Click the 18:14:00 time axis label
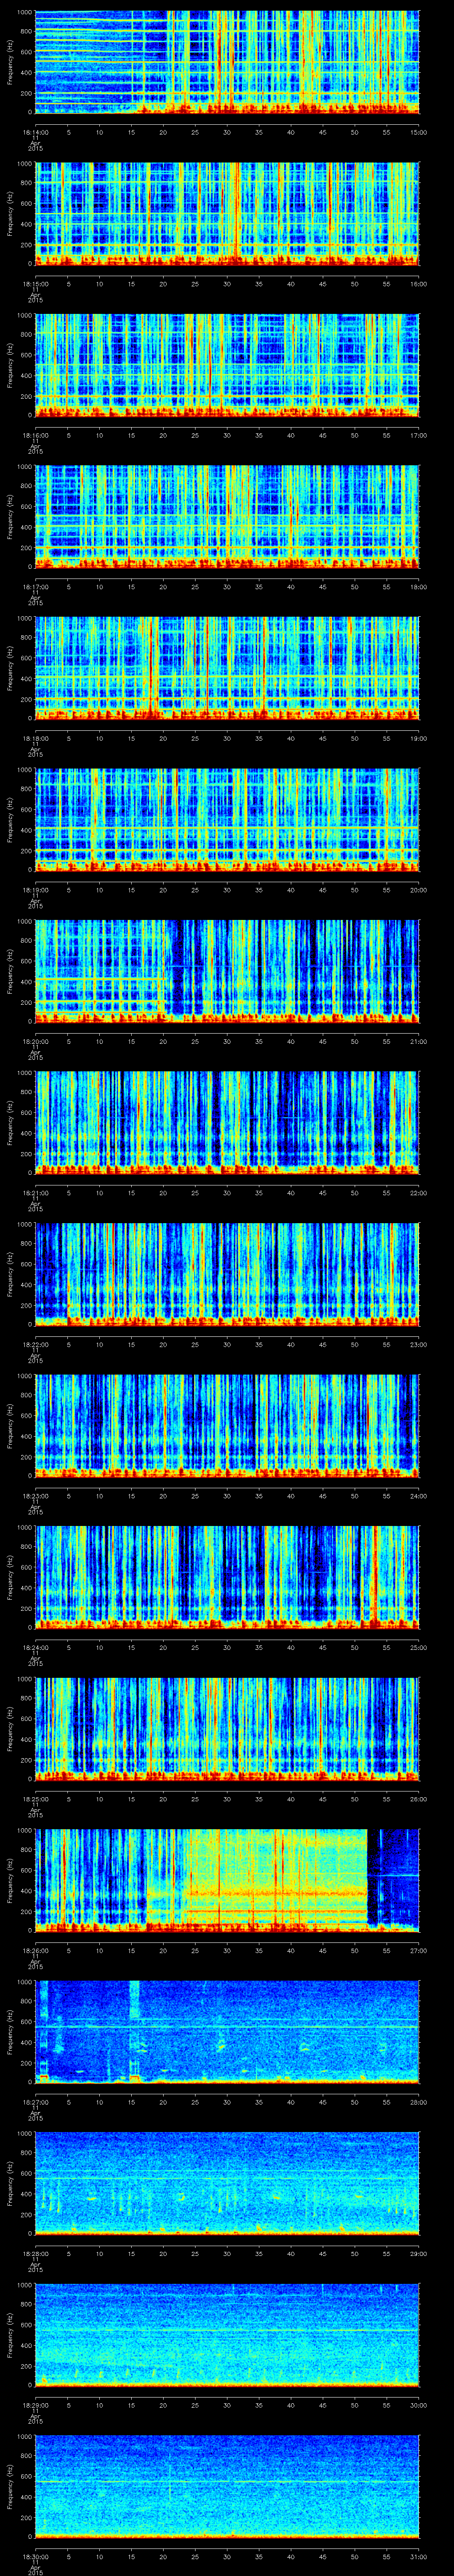Viewport: 454px width, 2576px height. (x=35, y=131)
